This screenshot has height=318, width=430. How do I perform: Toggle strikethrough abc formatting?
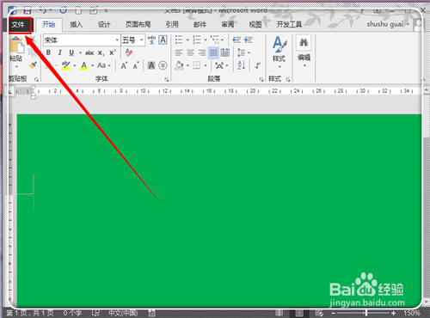(x=89, y=52)
